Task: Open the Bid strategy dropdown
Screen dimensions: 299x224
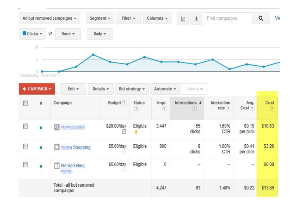Action: pos(132,89)
